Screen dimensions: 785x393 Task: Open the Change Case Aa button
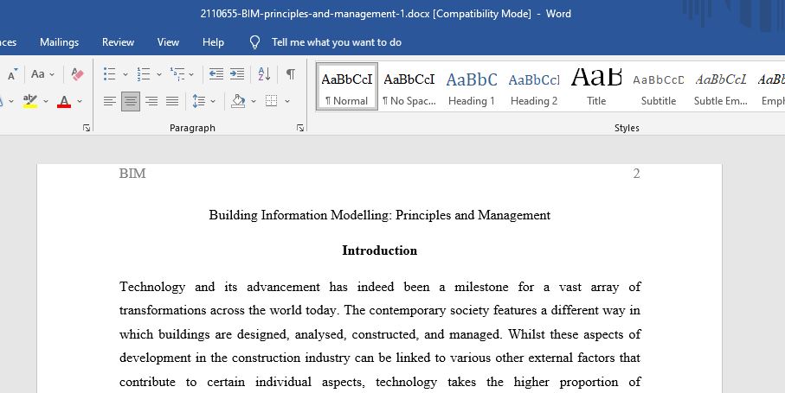click(x=37, y=74)
